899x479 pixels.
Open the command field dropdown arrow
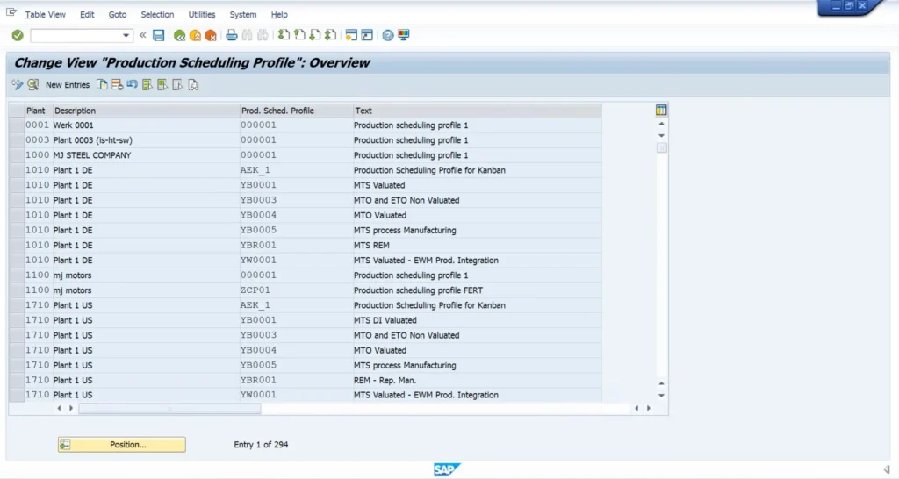pyautogui.click(x=126, y=35)
